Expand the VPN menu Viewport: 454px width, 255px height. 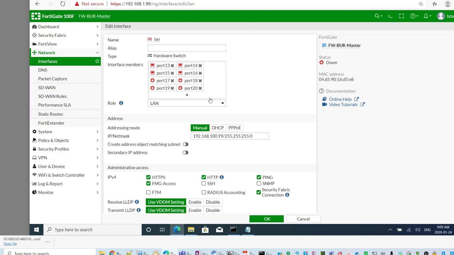(66, 158)
